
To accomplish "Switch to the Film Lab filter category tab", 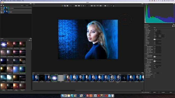I will [x=56, y=74].
